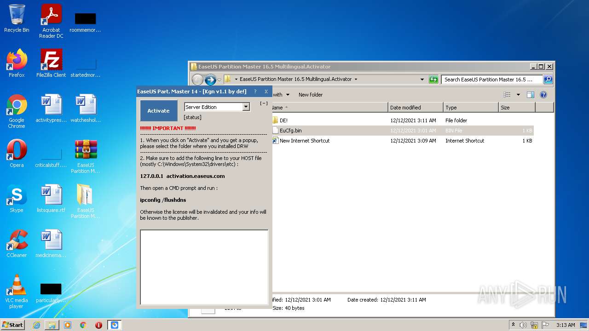Screen dimensions: 589x331
Task: Sort files by Name column
Action: [x=329, y=108]
